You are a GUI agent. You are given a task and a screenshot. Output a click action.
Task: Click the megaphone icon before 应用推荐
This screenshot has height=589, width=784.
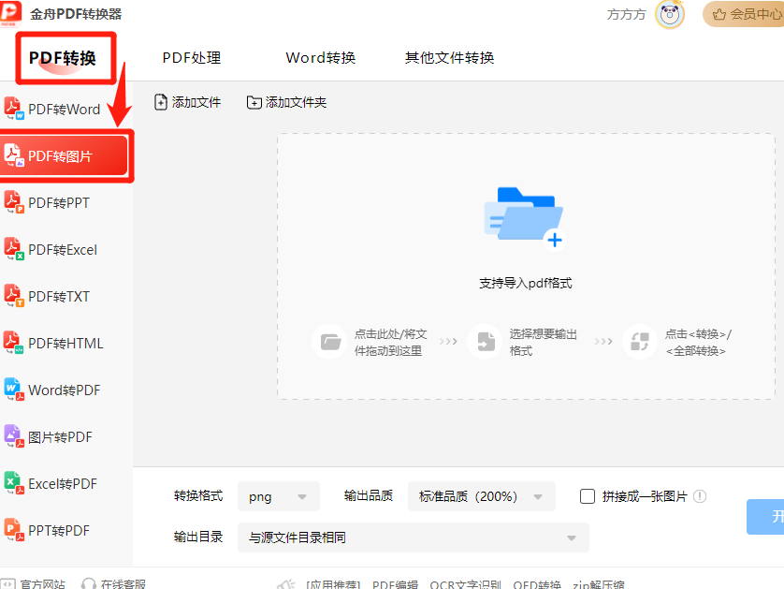pyautogui.click(x=286, y=584)
